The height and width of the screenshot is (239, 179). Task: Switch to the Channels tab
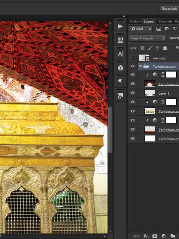click(165, 21)
